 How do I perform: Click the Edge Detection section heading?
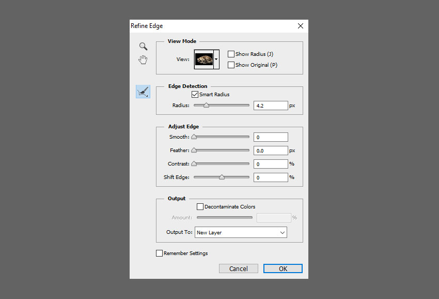(188, 86)
